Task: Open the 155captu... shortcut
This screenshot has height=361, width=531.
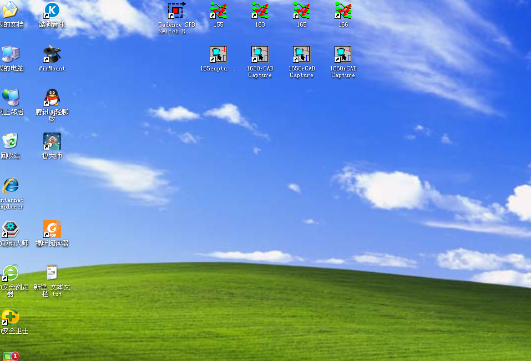Action: click(x=218, y=54)
